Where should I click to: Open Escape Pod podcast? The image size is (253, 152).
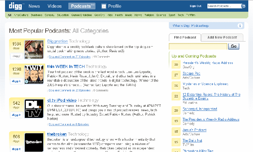tap(191, 74)
